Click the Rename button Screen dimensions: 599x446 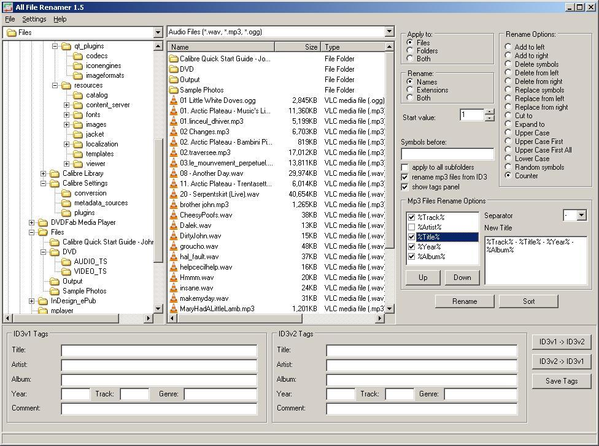tap(465, 301)
